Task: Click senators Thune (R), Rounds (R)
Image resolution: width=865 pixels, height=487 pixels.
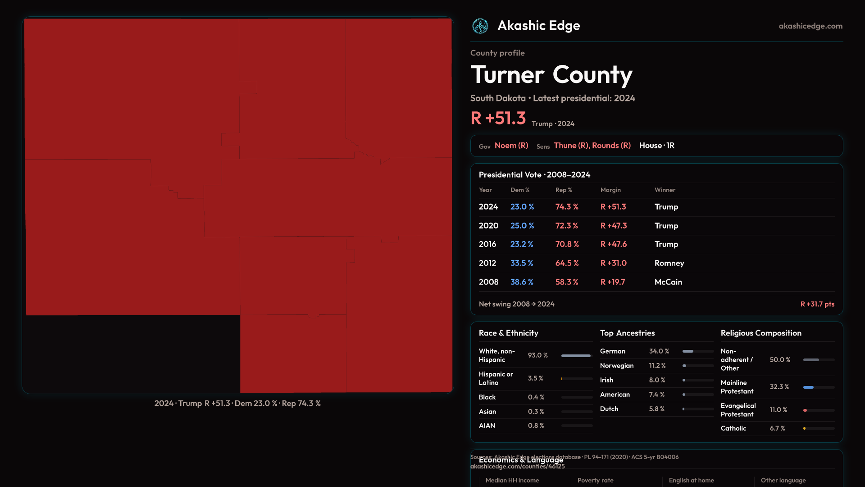Action: (592, 146)
